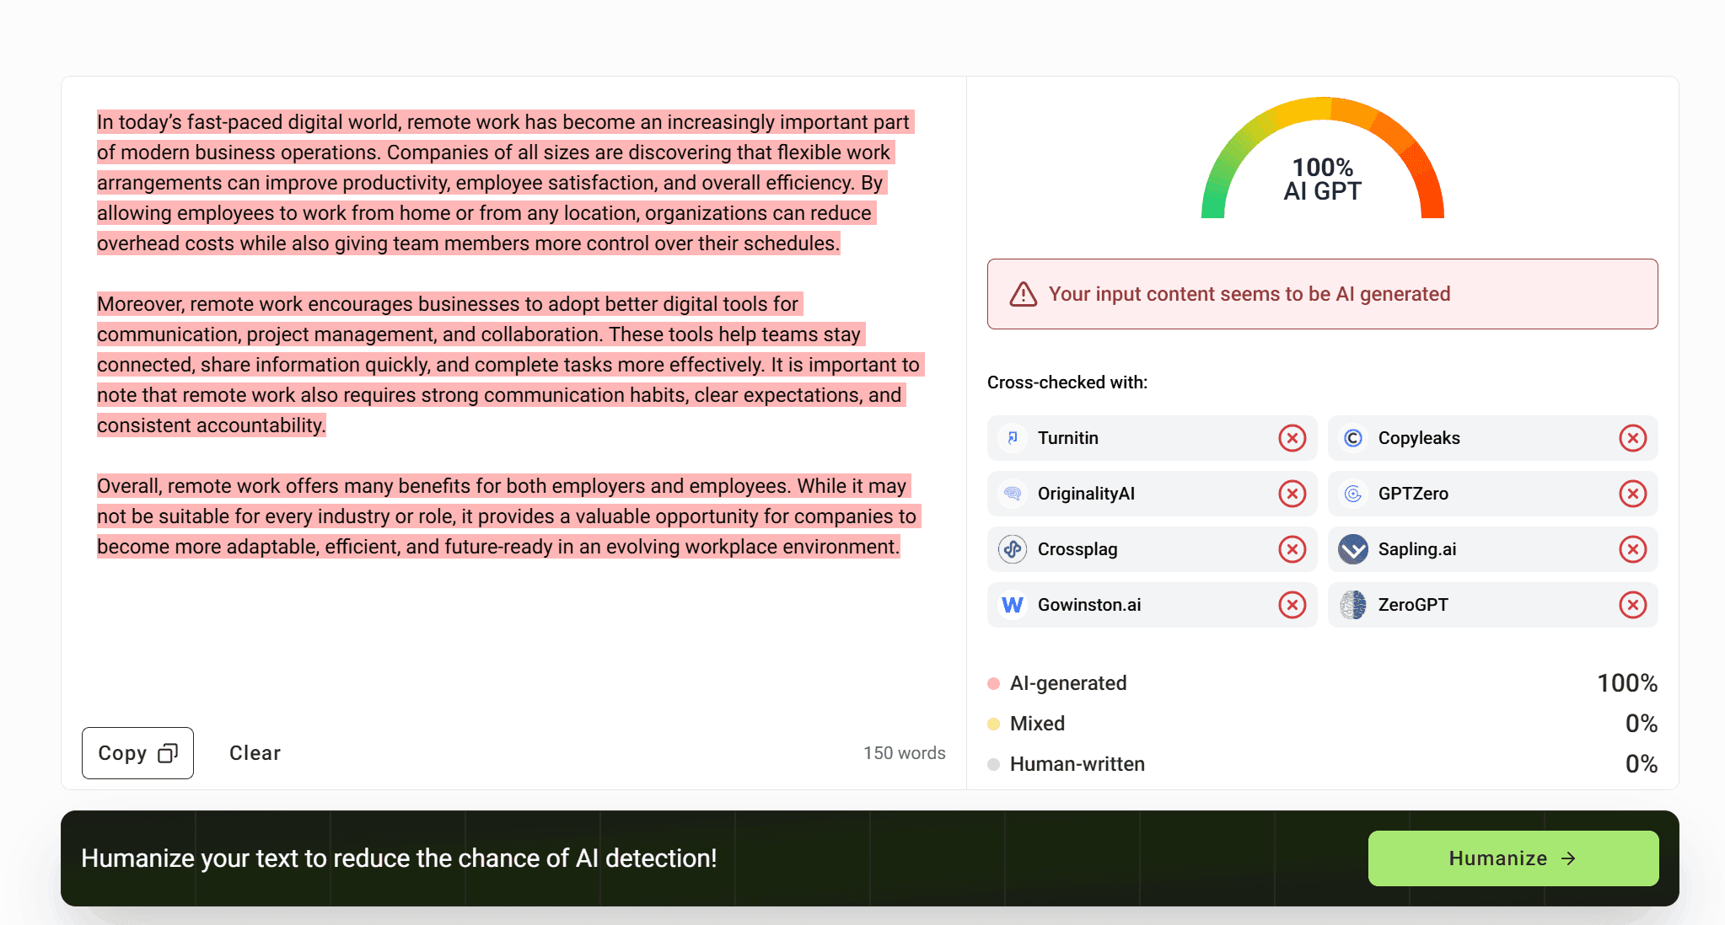Click inside the first highlighted paragraph
This screenshot has height=925, width=1725.
pyautogui.click(x=504, y=183)
